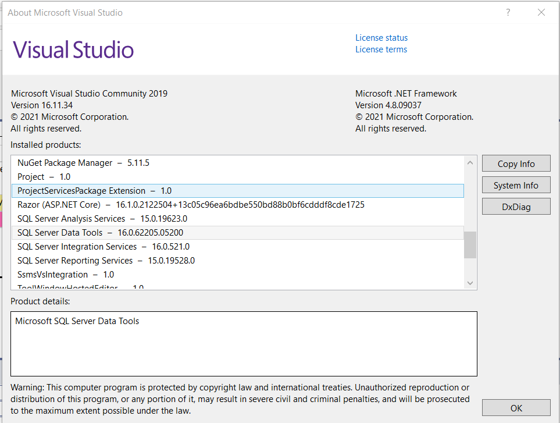This screenshot has width=560, height=423.
Task: Click Microsoft Visual Studio Community 2019 text
Action: [x=90, y=94]
